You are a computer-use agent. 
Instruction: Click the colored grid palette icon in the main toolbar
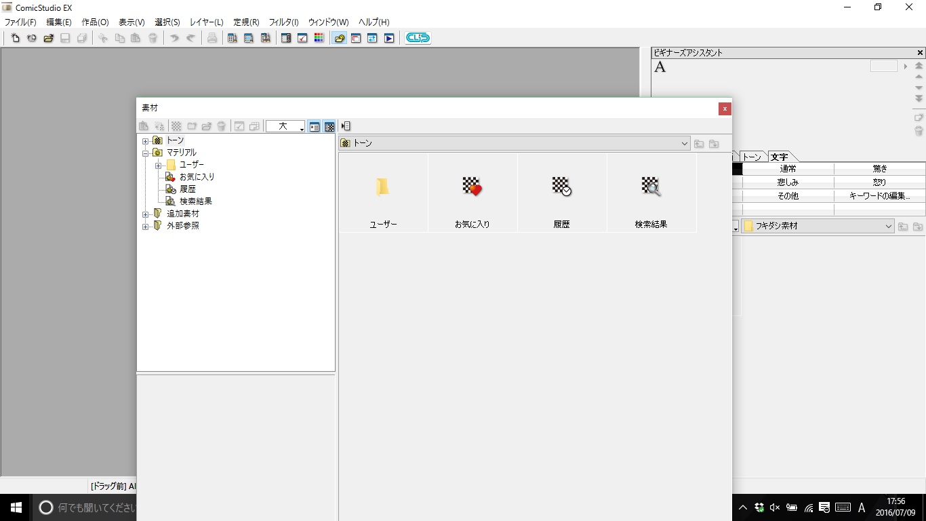click(x=319, y=38)
